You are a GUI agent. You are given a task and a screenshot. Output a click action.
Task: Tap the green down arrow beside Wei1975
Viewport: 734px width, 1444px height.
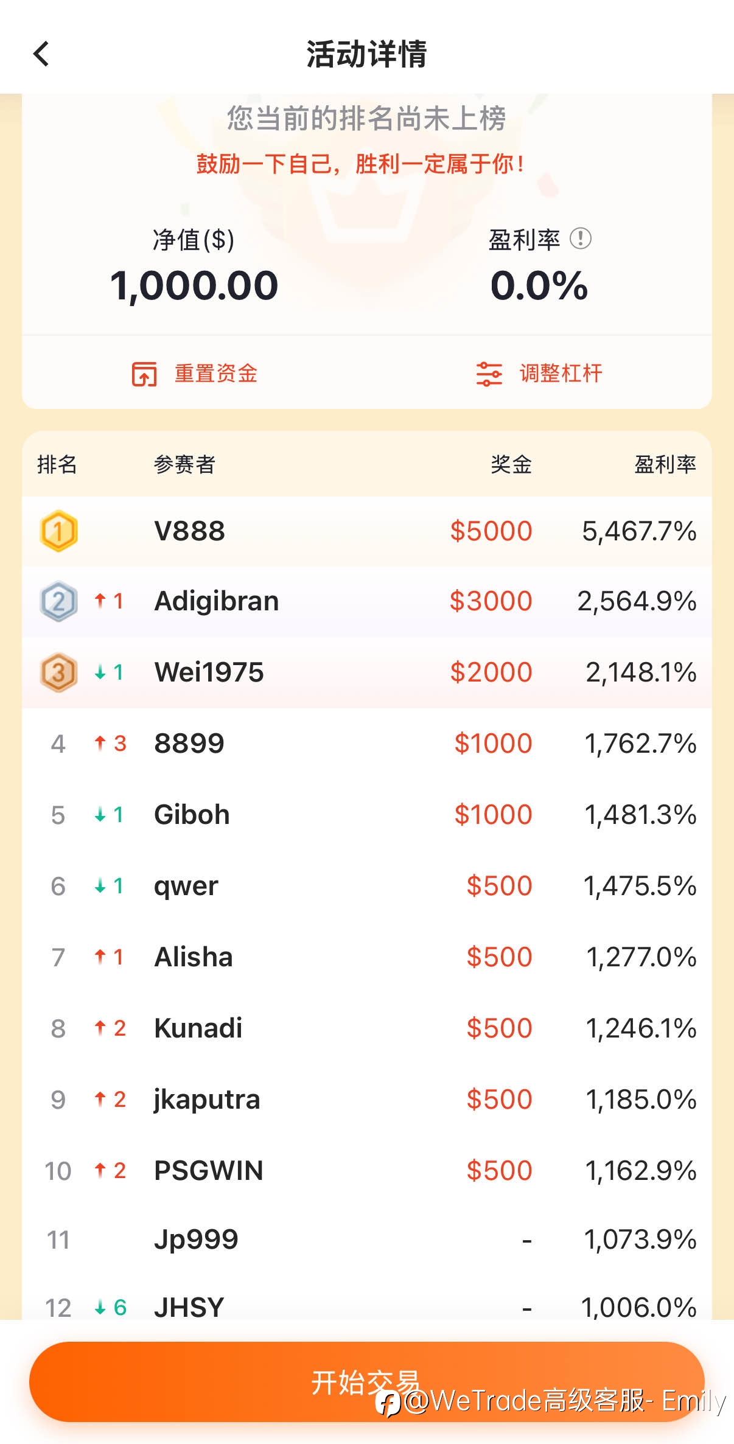[x=100, y=672]
